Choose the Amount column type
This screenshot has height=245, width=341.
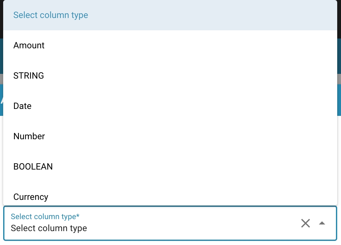29,45
